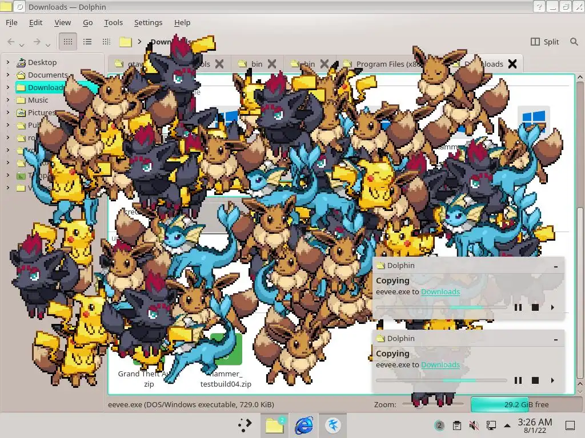Open the clipboard tray icon
The width and height of the screenshot is (585, 438).
[456, 425]
